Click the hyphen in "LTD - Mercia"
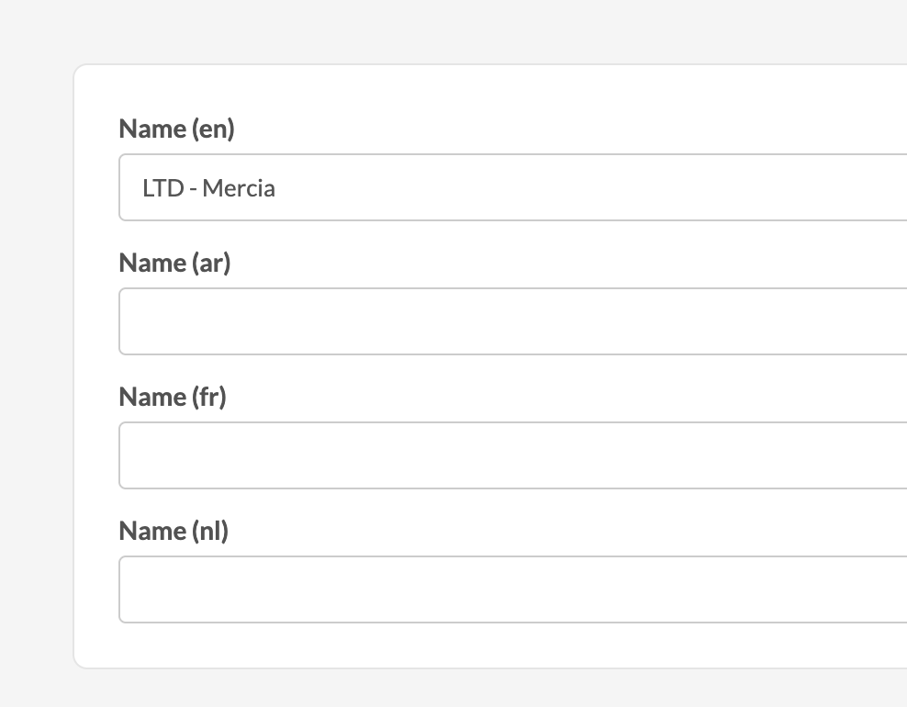 [193, 189]
